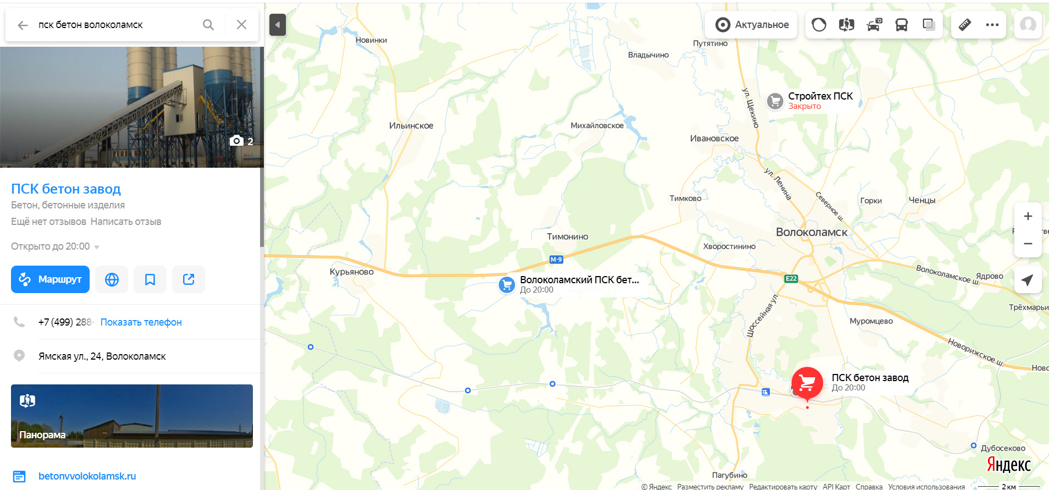Open the more options ellipsis menu

point(992,25)
